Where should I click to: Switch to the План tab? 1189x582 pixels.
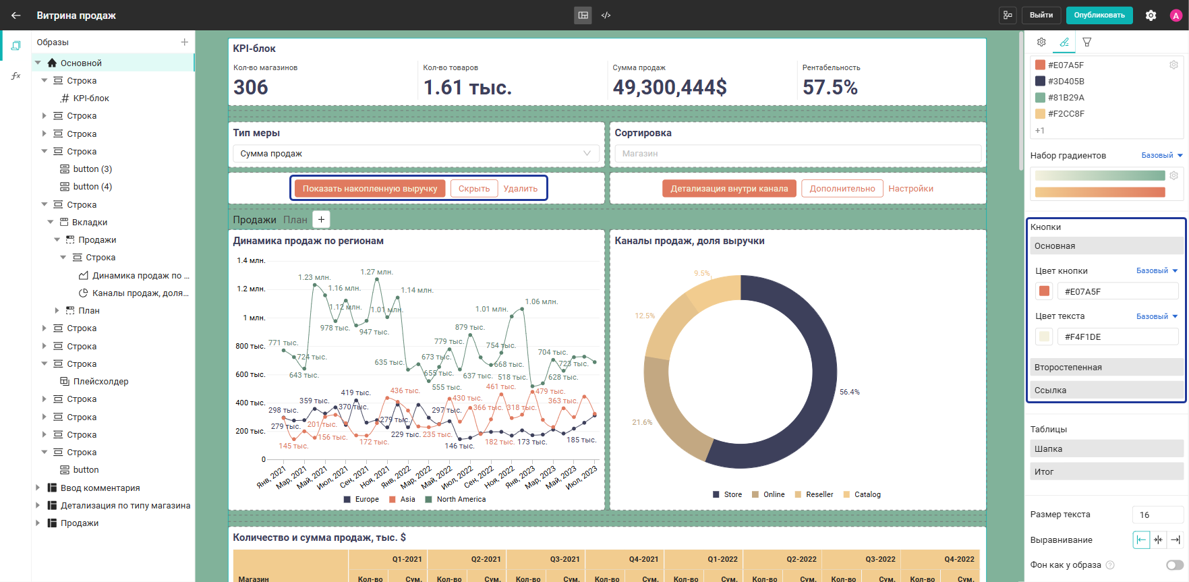(x=295, y=220)
